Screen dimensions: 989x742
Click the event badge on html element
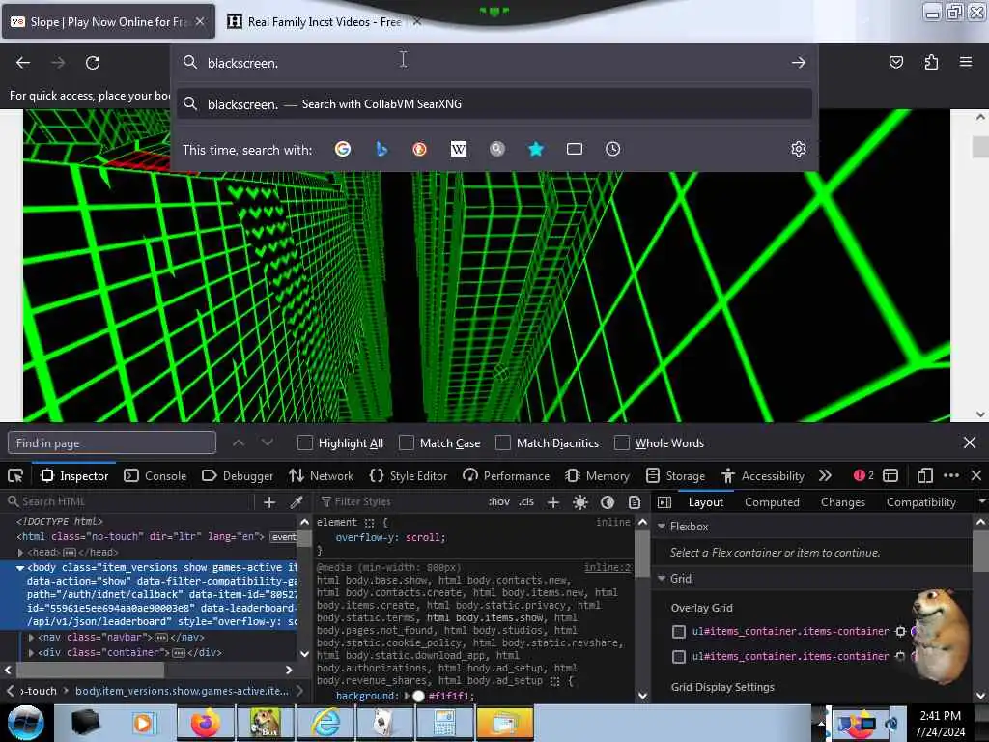[283, 537]
